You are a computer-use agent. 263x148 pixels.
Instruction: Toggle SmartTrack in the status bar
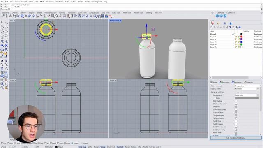111,147
